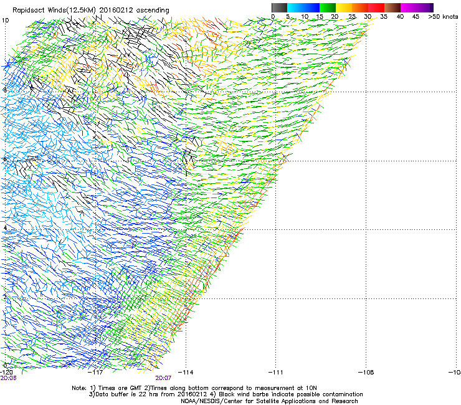
Task: Click the brown 35-40 knots legend swatch
Action: point(392,7)
